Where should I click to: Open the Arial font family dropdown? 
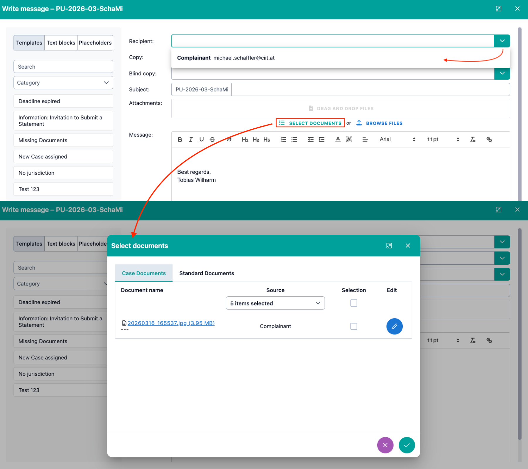tap(397, 140)
